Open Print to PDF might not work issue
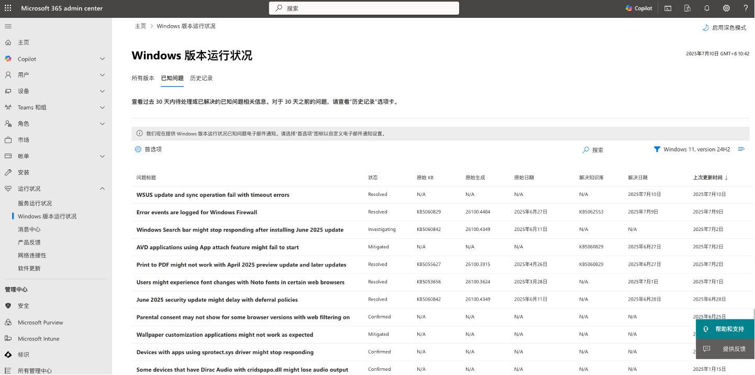 [x=241, y=265]
